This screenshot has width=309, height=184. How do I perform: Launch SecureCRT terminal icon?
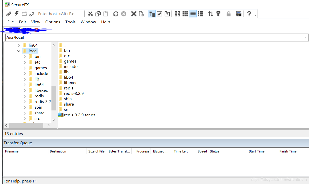(x=239, y=14)
